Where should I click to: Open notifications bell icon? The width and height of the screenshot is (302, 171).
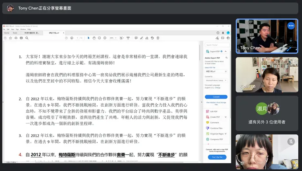(x=223, y=33)
